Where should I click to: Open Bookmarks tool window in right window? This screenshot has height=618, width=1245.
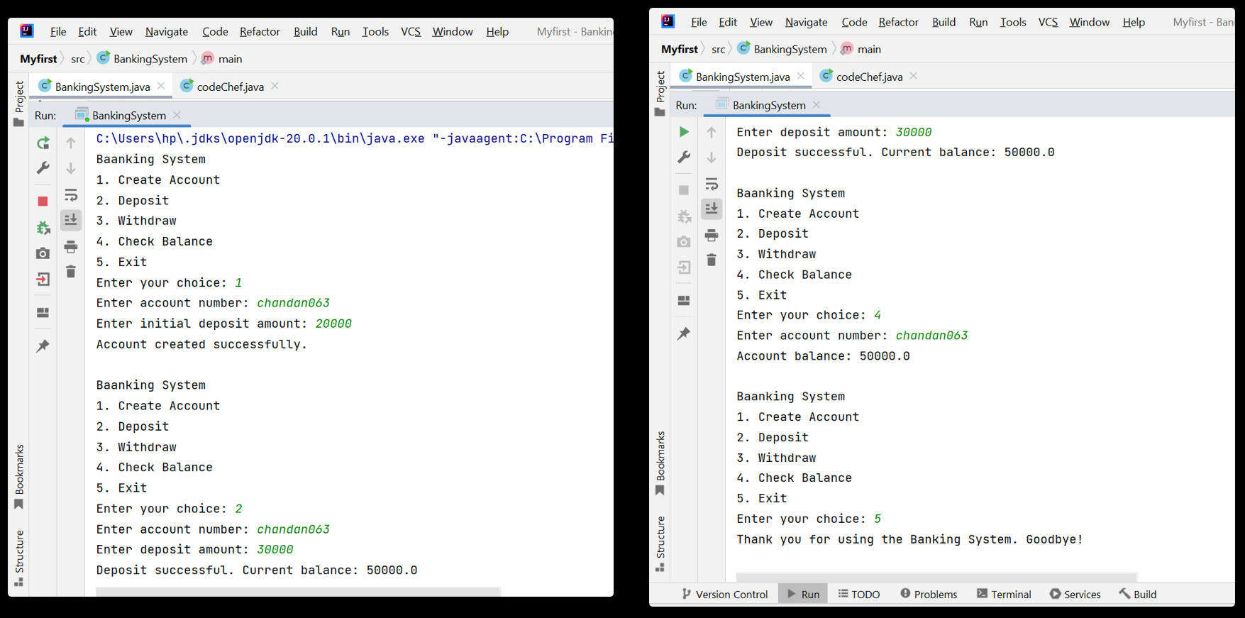(660, 463)
